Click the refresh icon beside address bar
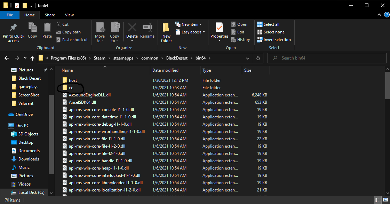Screen dimensions: 390x204 click(258, 58)
